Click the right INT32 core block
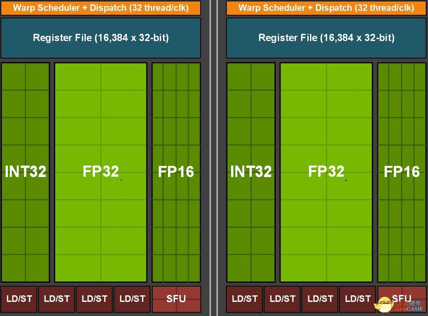428x316 pixels. [251, 172]
